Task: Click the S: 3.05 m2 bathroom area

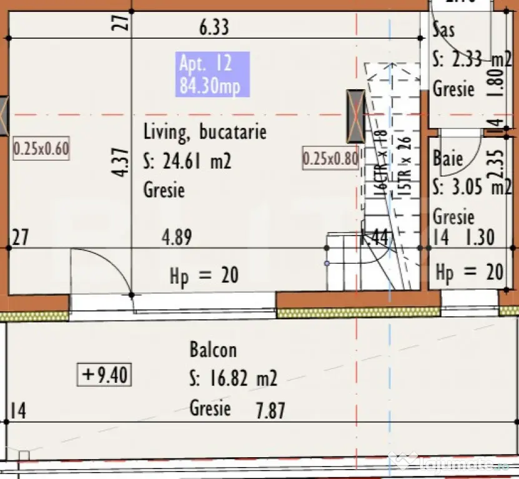Action: tap(473, 187)
